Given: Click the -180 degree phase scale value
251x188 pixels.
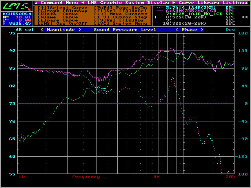Looking at the screenshot, I should coord(241,174).
